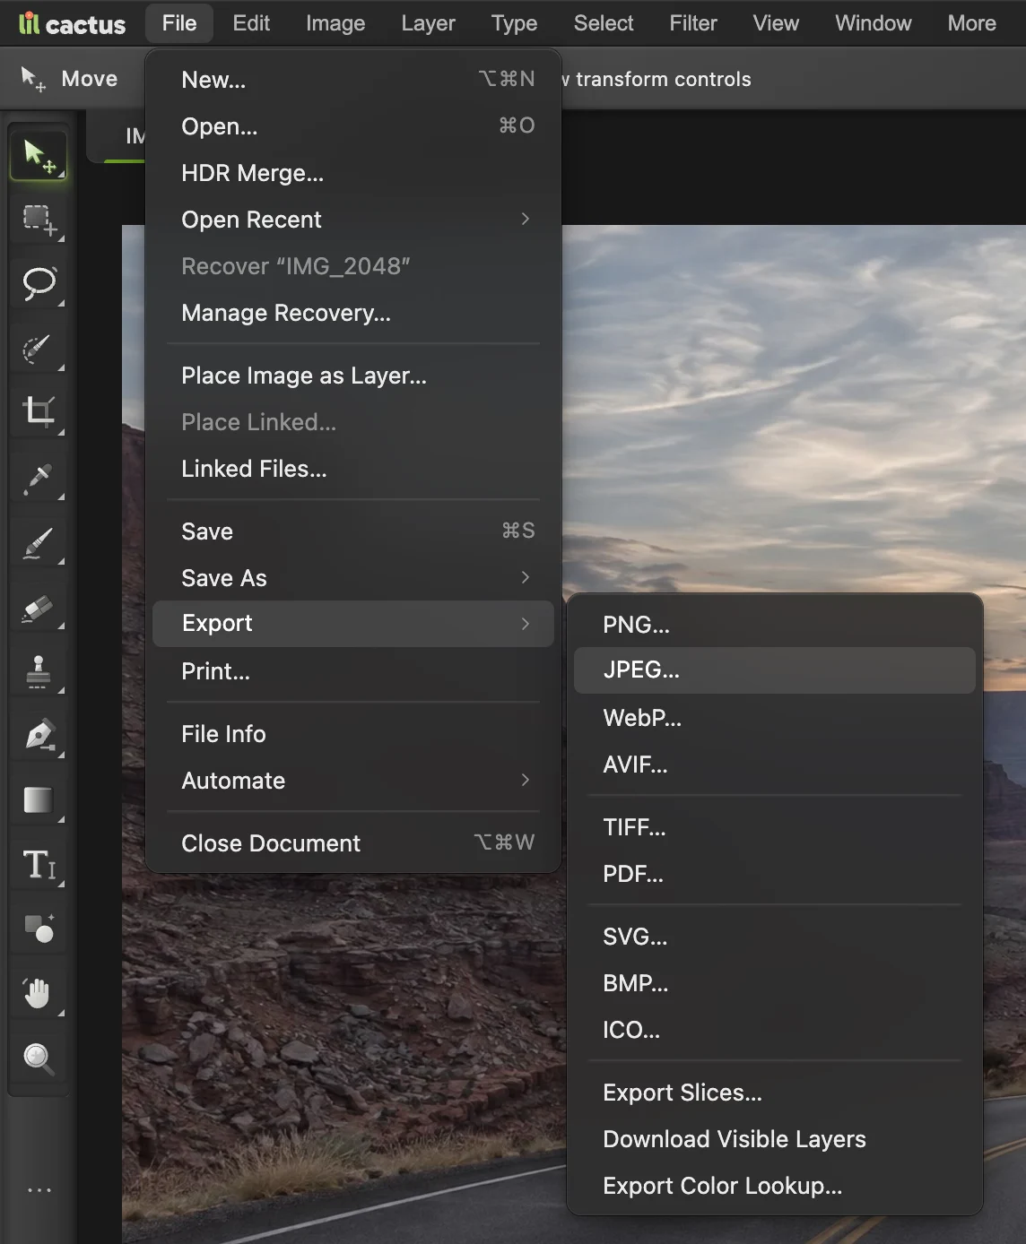Image resolution: width=1026 pixels, height=1244 pixels.
Task: Click the partially hidden document tab
Action: [x=117, y=136]
